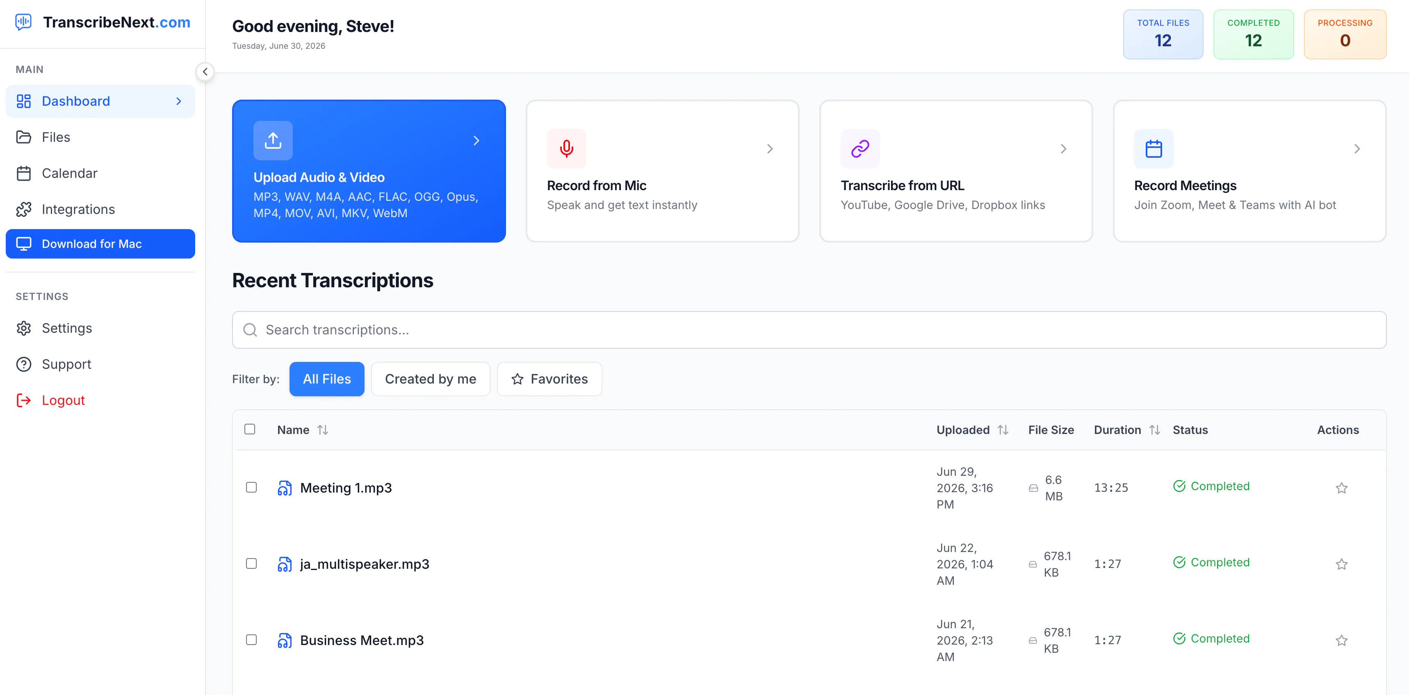
Task: Click the green check icon for Meeting 1.mp3 status
Action: click(1179, 486)
